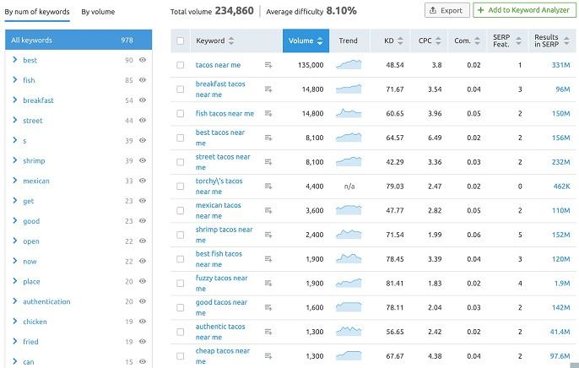This screenshot has width=579, height=368.
Task: Add 'authentic tacos near me' list icon
Action: (268, 332)
